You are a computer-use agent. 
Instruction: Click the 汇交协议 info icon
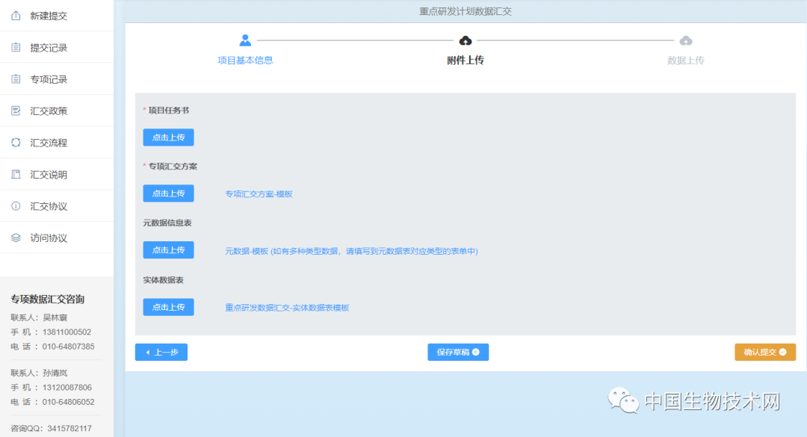(x=16, y=206)
